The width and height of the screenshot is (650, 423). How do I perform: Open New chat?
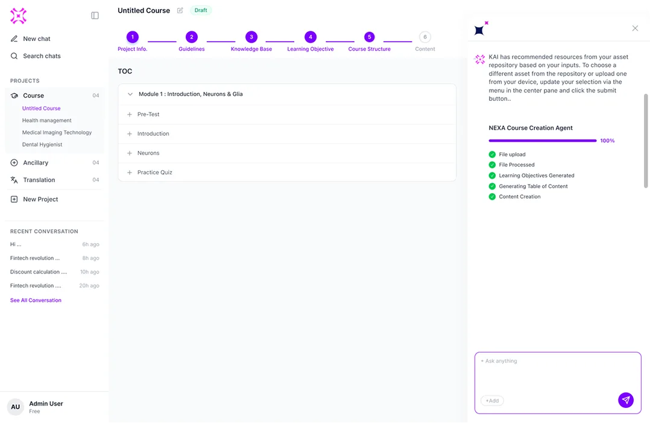pyautogui.click(x=36, y=39)
